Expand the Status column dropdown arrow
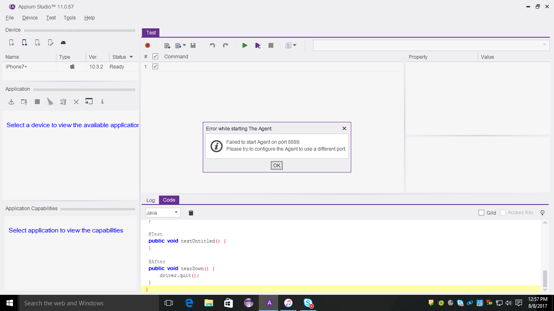Screen dimensions: 554x311 coord(131,57)
